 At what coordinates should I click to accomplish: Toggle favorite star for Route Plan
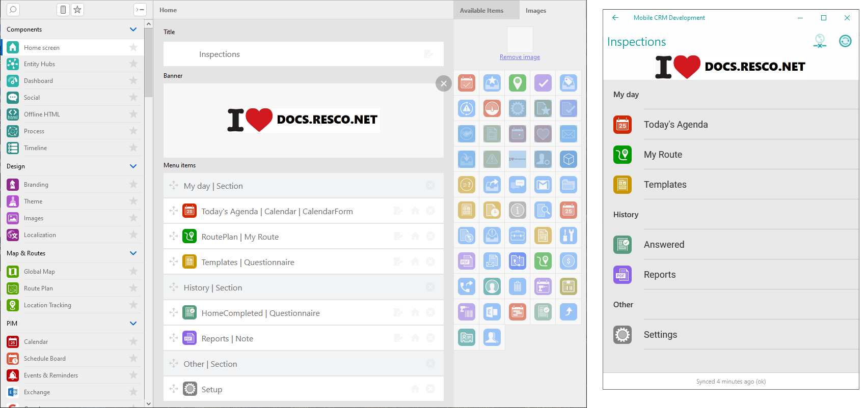[133, 288]
